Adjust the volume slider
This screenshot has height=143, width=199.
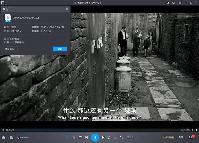pyautogui.click(x=24, y=138)
